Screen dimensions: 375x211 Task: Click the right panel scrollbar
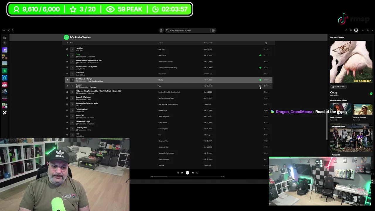pyautogui.click(x=327, y=126)
